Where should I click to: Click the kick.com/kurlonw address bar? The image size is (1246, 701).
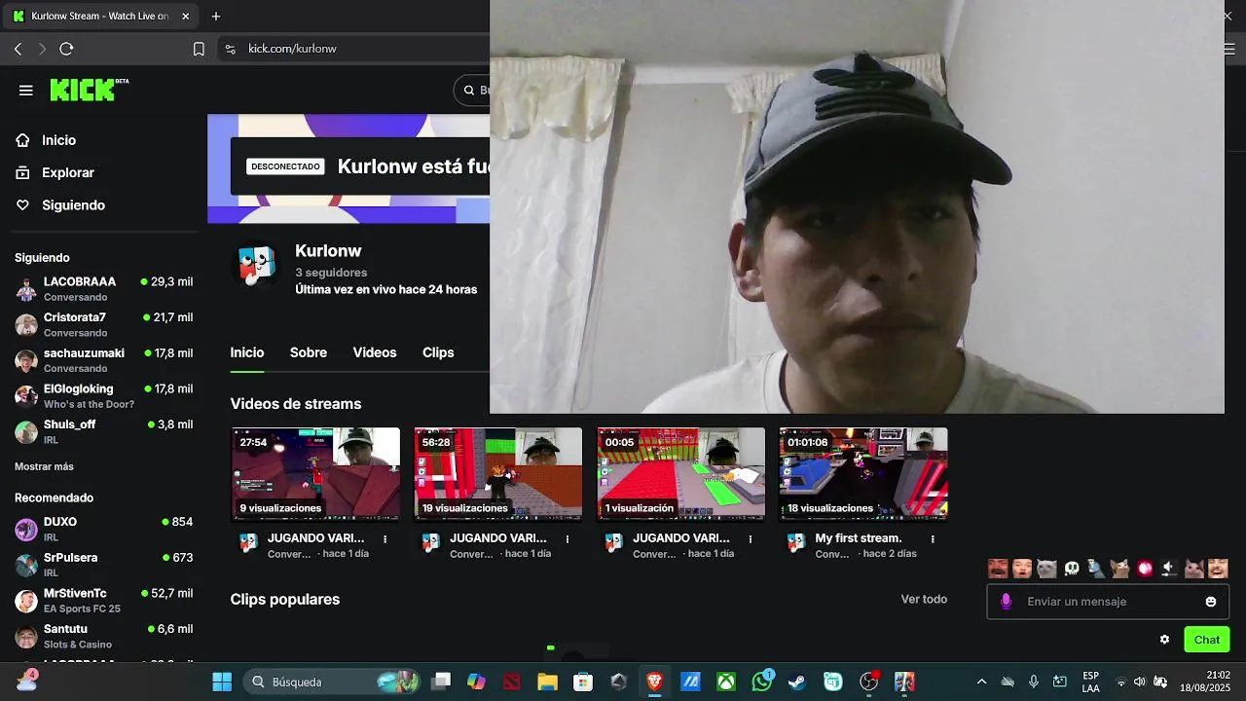tap(292, 49)
